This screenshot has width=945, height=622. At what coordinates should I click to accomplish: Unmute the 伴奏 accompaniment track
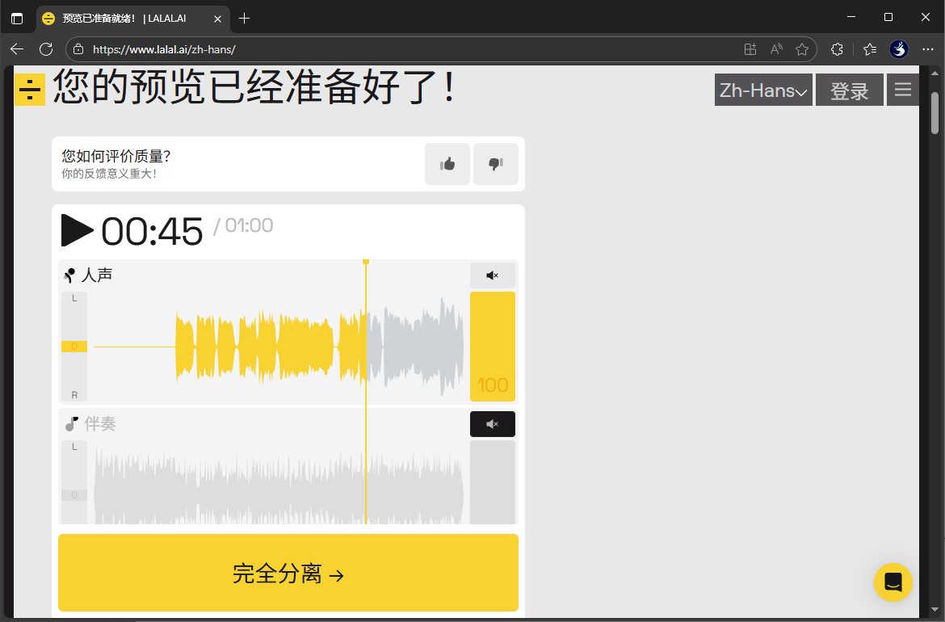point(492,423)
